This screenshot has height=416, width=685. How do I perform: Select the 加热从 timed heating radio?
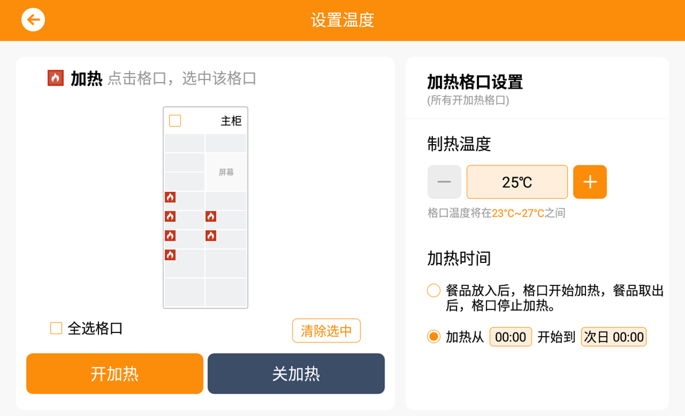(x=433, y=337)
